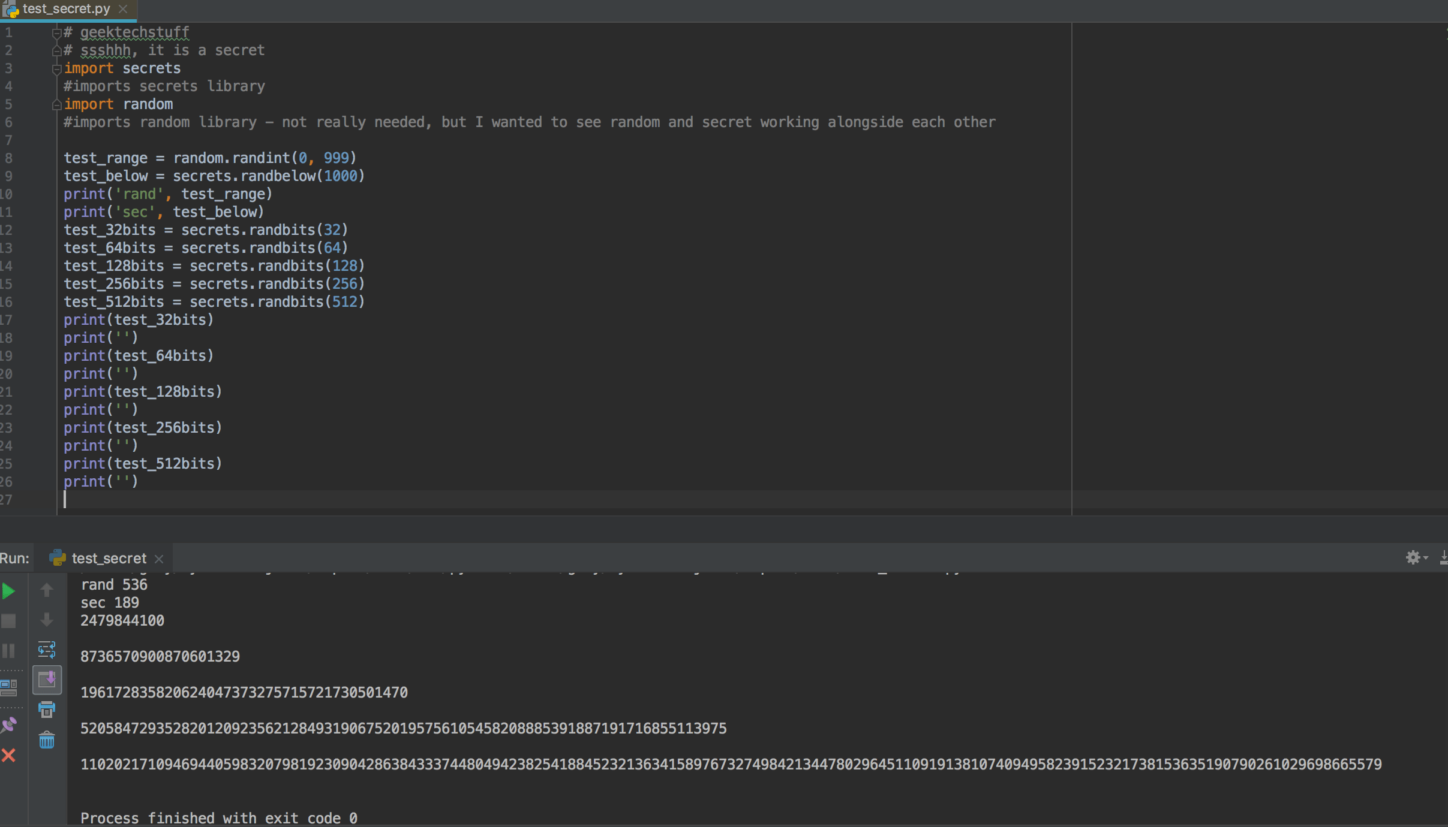1448x827 pixels.
Task: Open the run settings gear dropdown
Action: 1414,558
